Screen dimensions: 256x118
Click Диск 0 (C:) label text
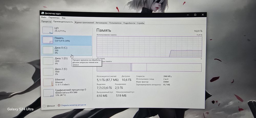tap(61, 48)
